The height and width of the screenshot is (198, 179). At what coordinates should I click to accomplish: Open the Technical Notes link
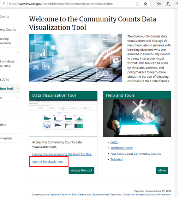click(121, 148)
